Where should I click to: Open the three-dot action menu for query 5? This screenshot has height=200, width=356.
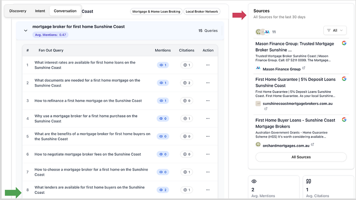tap(208, 136)
